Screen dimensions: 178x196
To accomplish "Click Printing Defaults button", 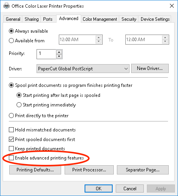I will coord(35,170).
